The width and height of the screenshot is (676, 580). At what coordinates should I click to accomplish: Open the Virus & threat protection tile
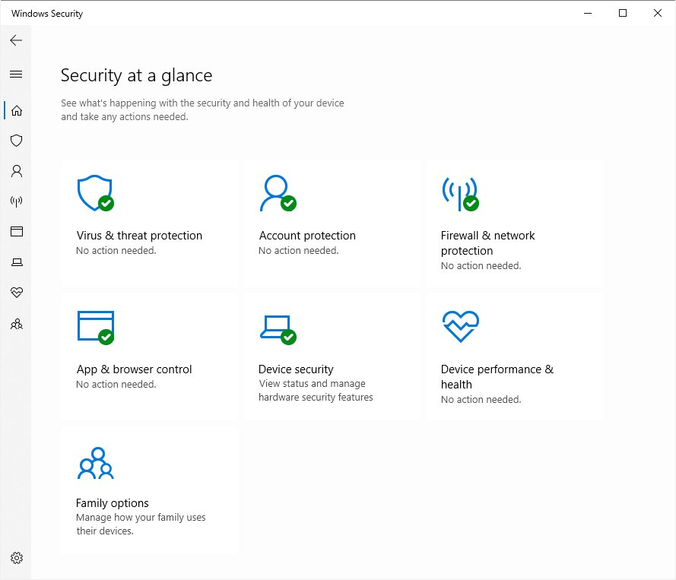click(149, 222)
